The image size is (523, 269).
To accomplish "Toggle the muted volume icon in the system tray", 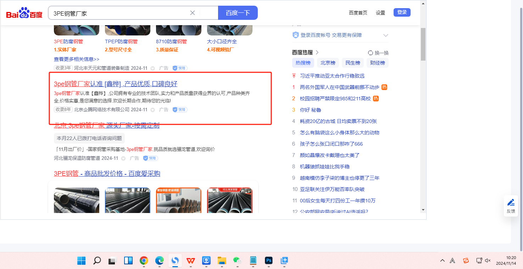I will click(x=488, y=260).
